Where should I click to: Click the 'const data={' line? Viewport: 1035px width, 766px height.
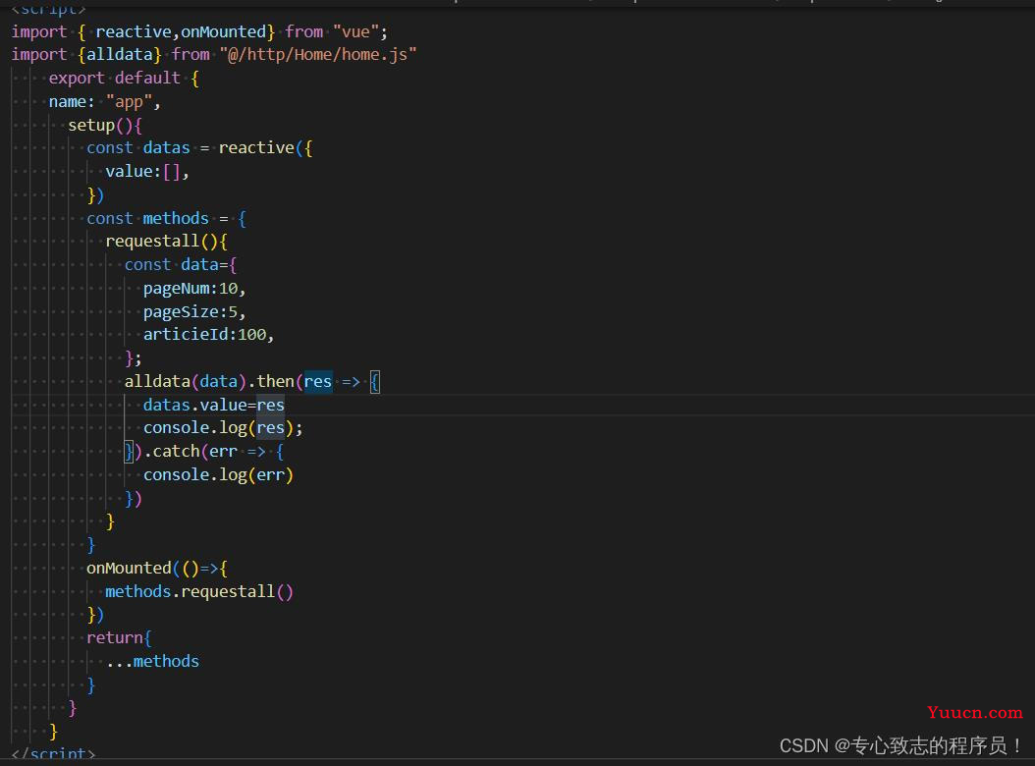[181, 265]
